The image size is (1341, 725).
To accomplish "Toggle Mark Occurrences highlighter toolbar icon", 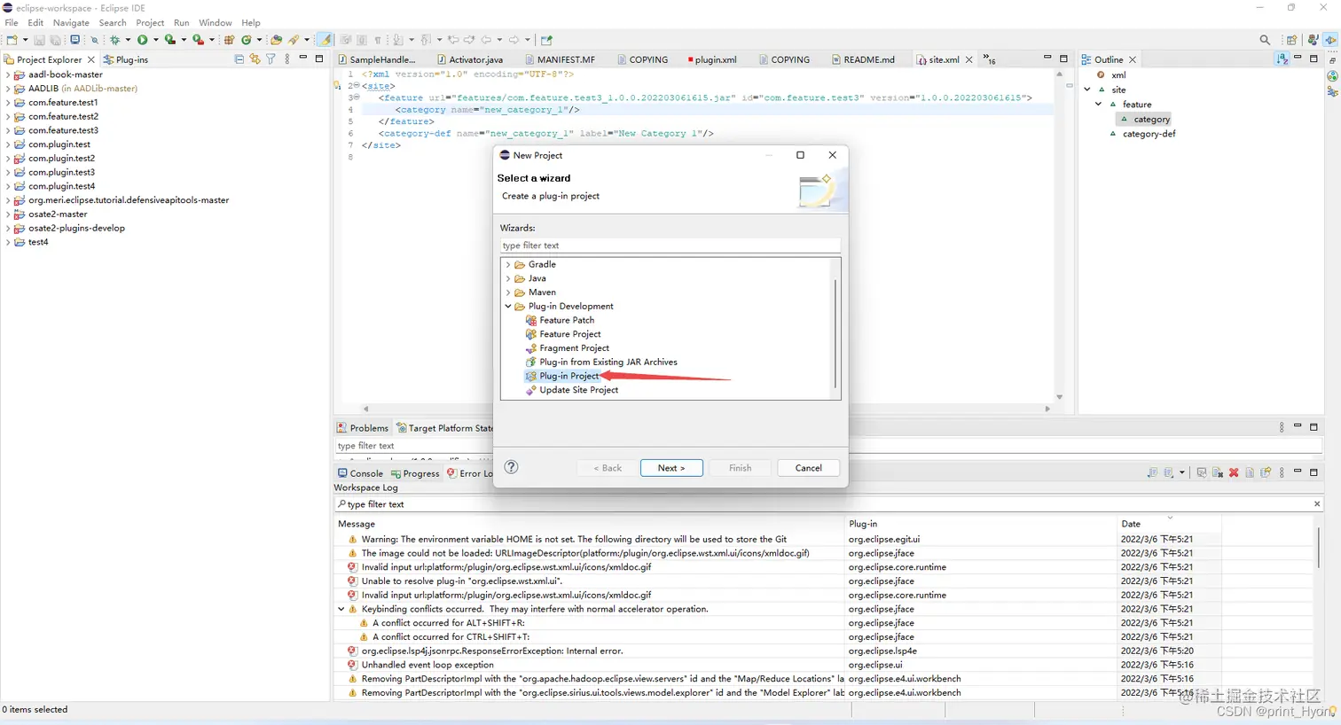I will tap(325, 40).
